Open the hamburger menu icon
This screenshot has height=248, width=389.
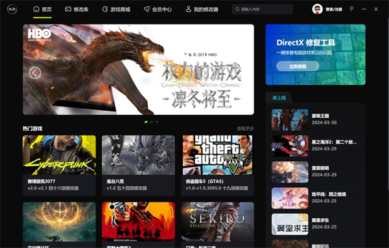(x=351, y=9)
